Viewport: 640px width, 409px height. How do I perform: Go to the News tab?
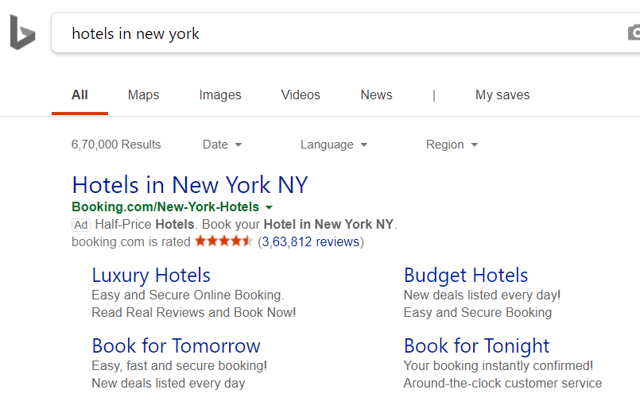pyautogui.click(x=376, y=95)
